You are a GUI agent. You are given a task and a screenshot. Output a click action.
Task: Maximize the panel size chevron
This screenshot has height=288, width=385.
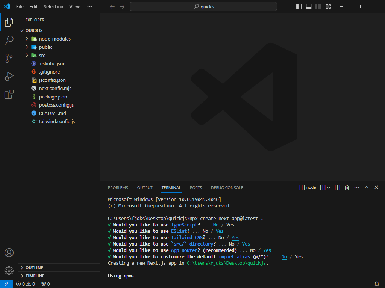click(367, 187)
